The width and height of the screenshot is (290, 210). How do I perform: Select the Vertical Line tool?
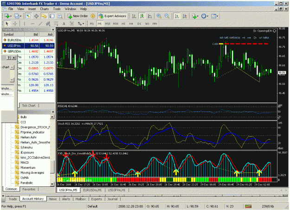(24, 24)
